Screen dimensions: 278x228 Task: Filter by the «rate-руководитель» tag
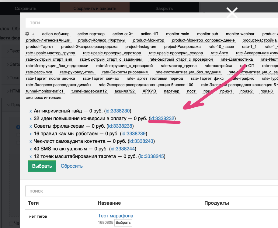coord(77,72)
